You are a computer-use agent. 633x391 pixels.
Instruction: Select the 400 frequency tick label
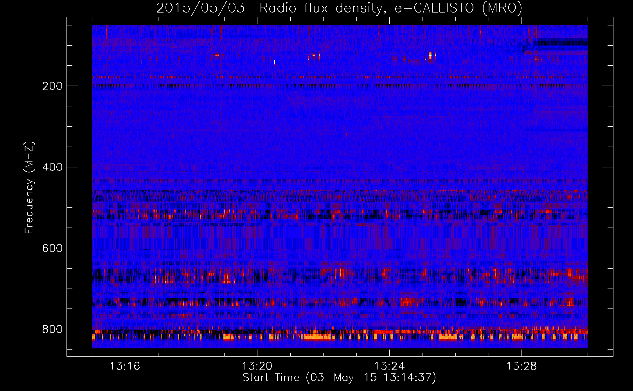(52, 167)
